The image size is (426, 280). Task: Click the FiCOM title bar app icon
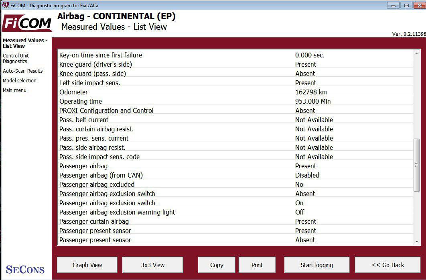click(x=5, y=5)
